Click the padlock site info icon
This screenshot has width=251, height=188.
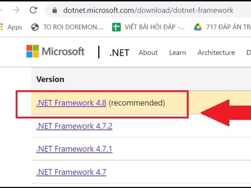(x=55, y=10)
